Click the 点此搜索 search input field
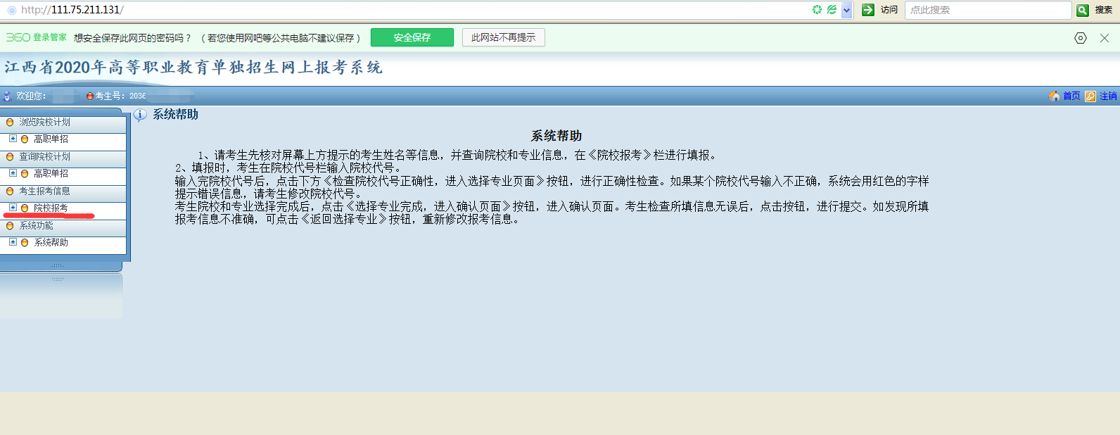 coord(986,10)
